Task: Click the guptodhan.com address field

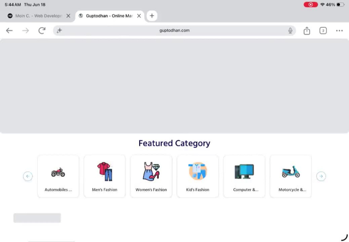Action: coord(174,30)
